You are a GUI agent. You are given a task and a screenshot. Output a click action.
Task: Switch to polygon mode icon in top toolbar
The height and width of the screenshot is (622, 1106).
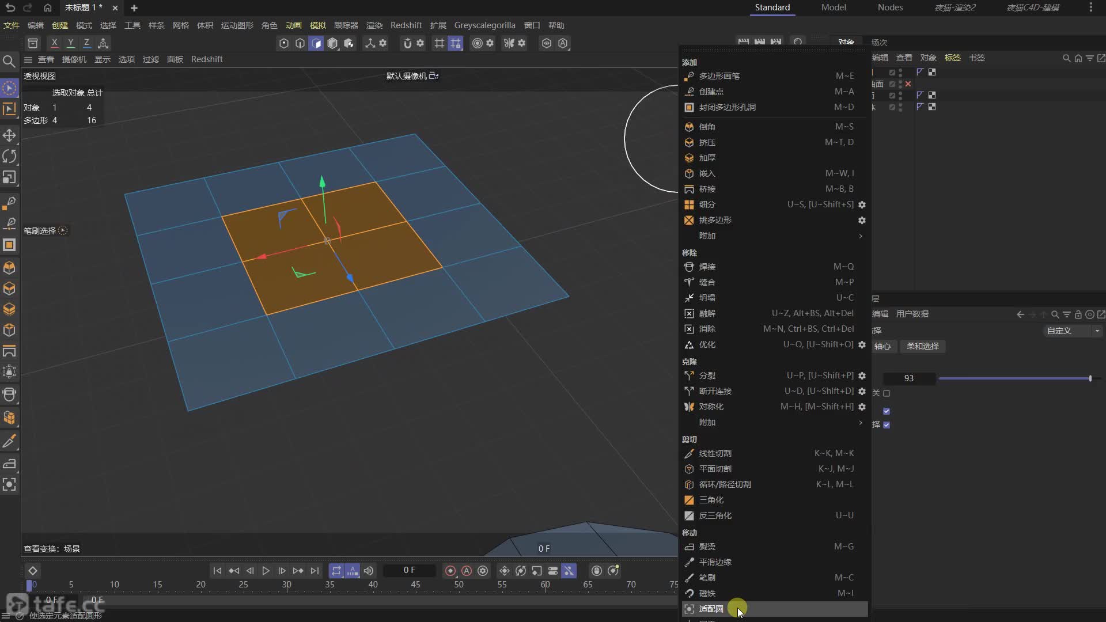316,43
